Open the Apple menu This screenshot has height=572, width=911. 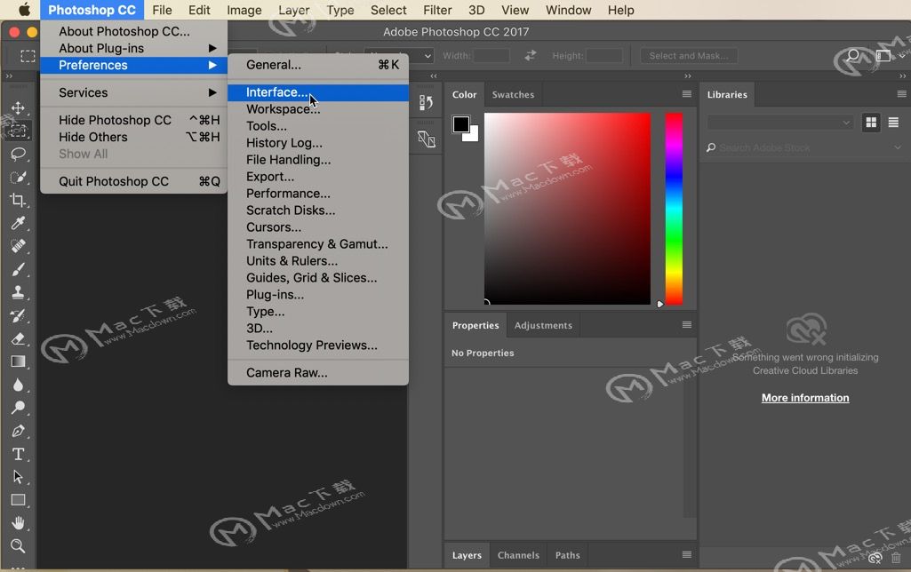[x=24, y=10]
